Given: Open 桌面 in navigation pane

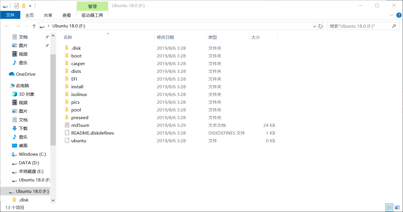Looking at the screenshot, I should (23, 145).
